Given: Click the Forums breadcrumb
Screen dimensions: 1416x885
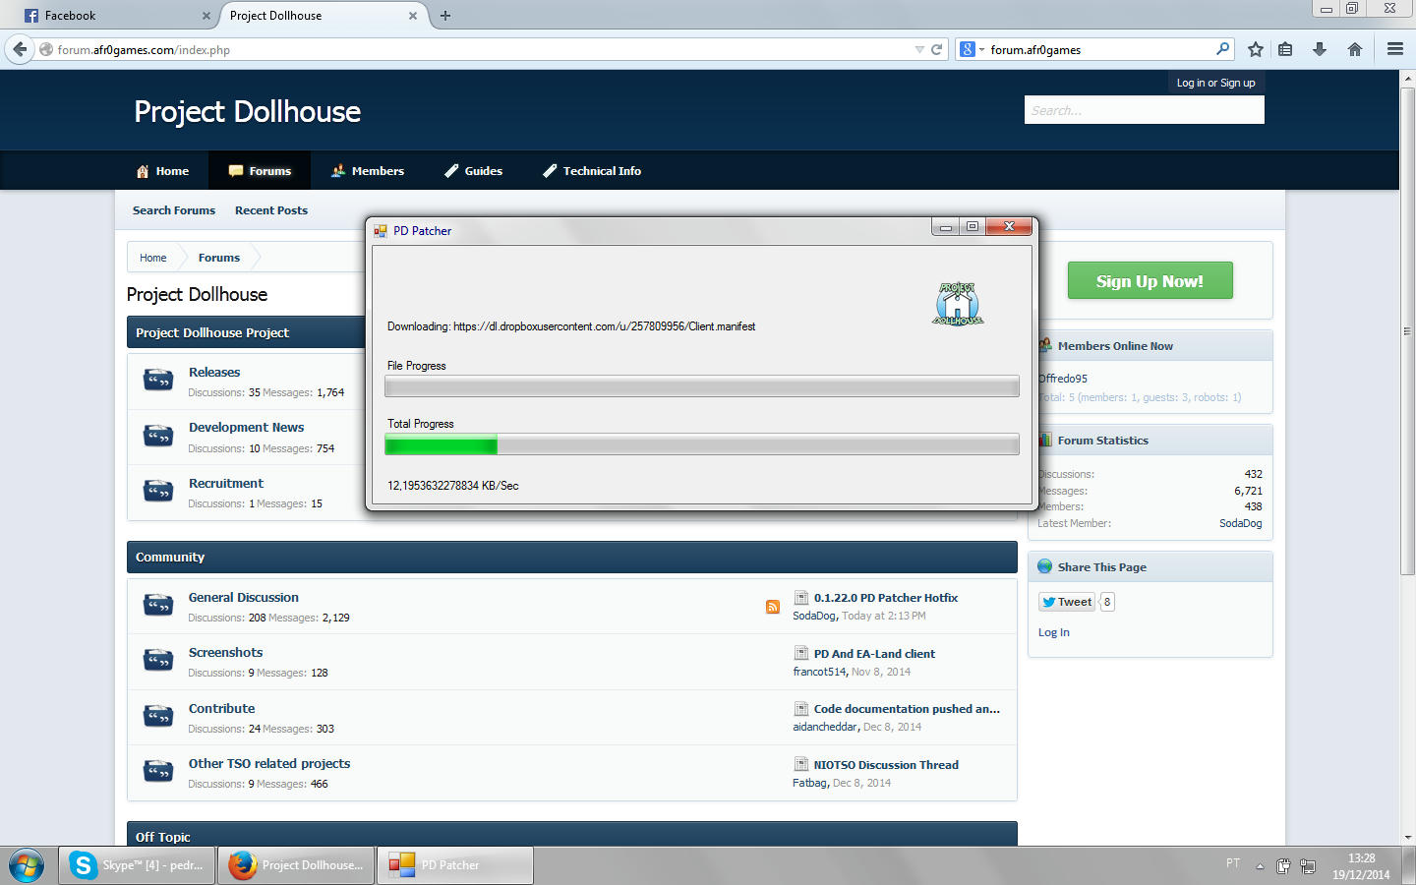Looking at the screenshot, I should point(219,258).
